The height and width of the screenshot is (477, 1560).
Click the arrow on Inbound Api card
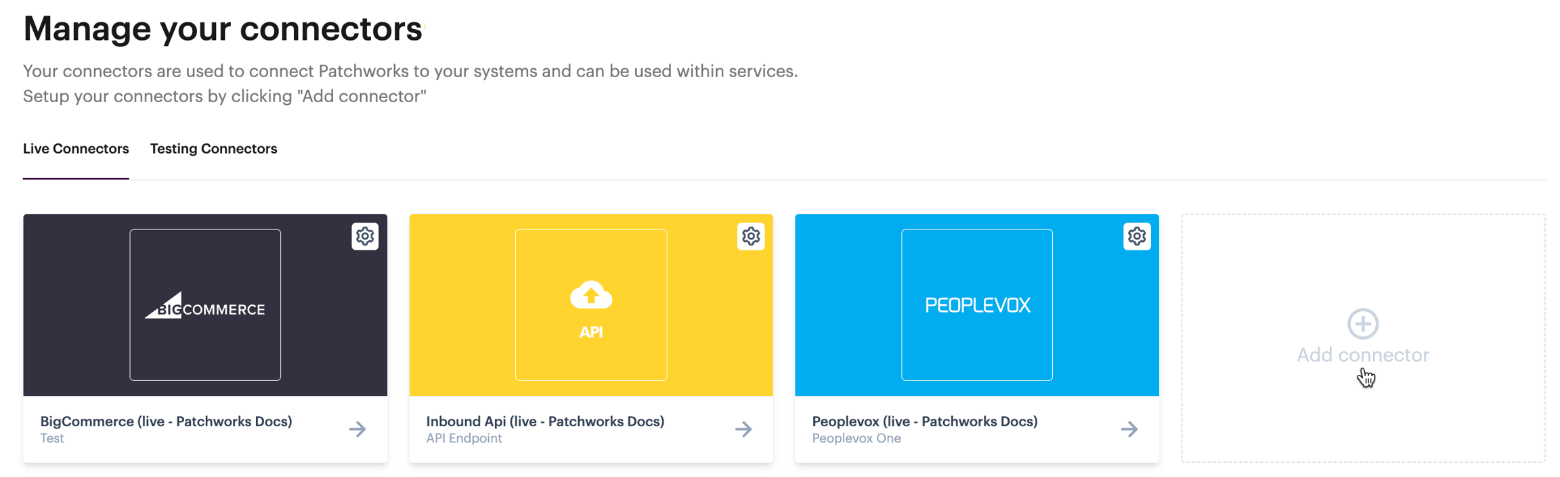[x=743, y=429]
